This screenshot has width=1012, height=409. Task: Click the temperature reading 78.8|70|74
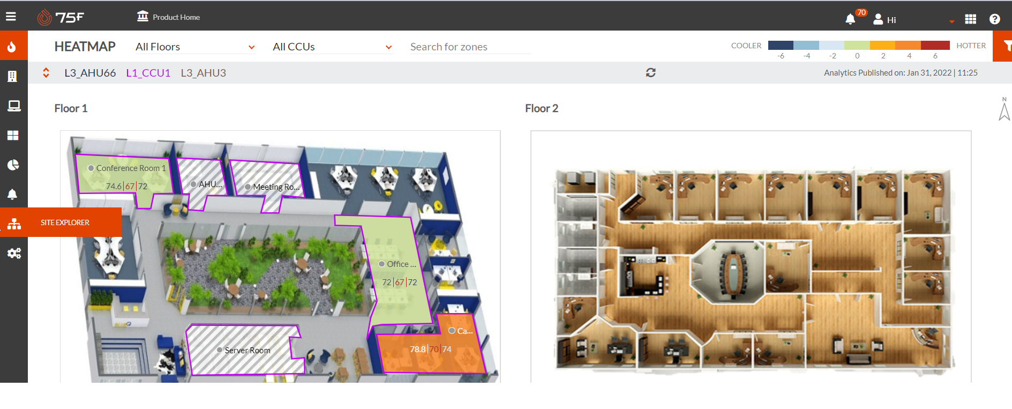coord(431,349)
